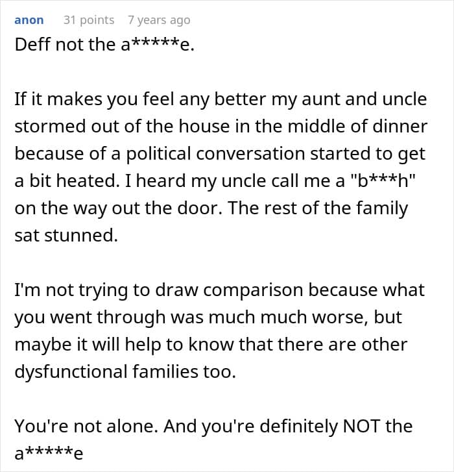Click the words 'stormed out of the house'
The height and width of the screenshot is (472, 454).
[x=92, y=127]
